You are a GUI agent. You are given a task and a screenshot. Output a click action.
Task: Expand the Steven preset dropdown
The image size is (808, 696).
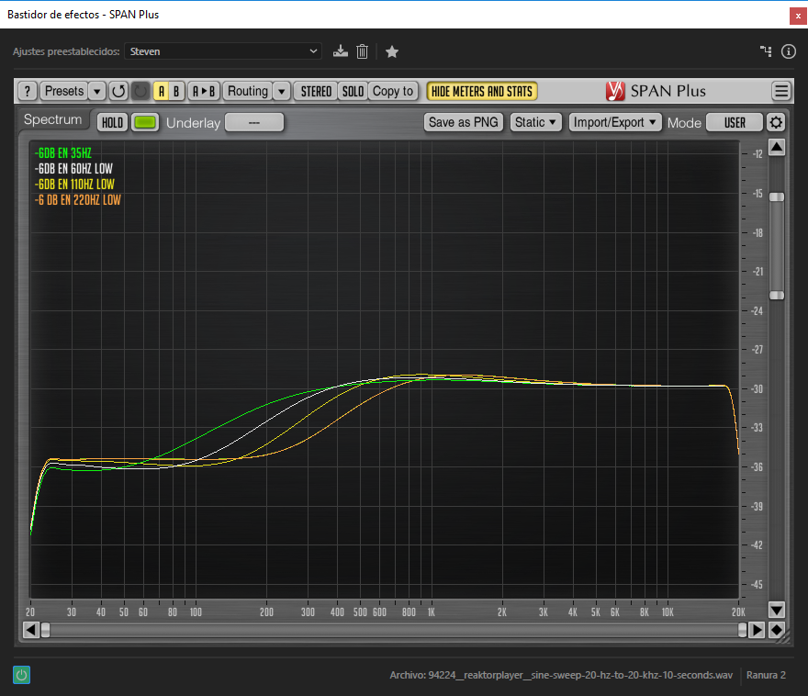223,51
